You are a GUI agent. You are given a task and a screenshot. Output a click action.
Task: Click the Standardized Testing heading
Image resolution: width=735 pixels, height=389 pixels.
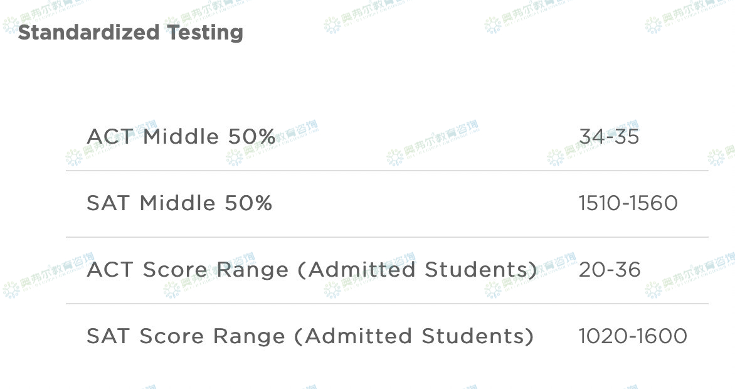tap(130, 33)
